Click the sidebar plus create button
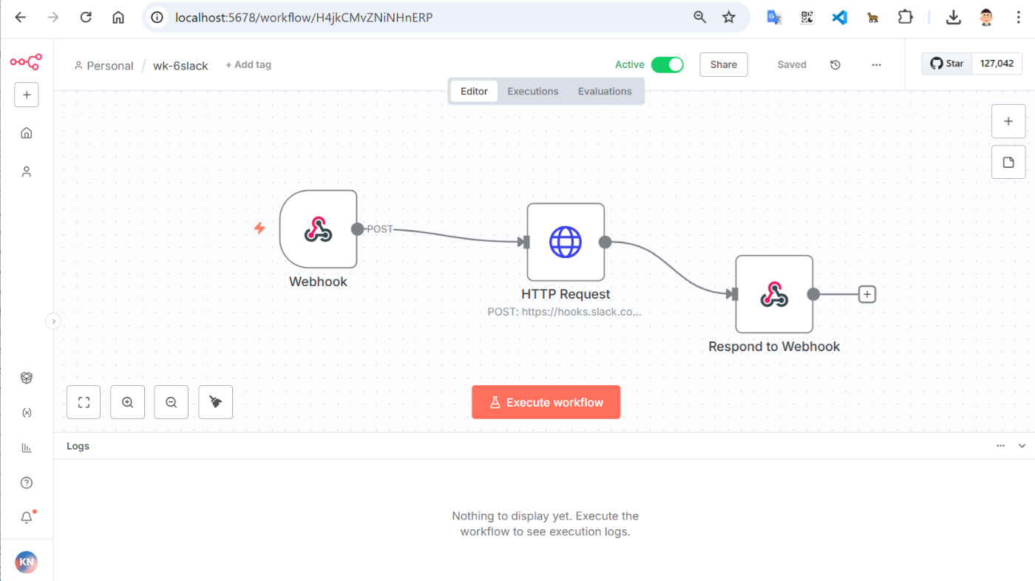1035x581 pixels. coord(27,95)
